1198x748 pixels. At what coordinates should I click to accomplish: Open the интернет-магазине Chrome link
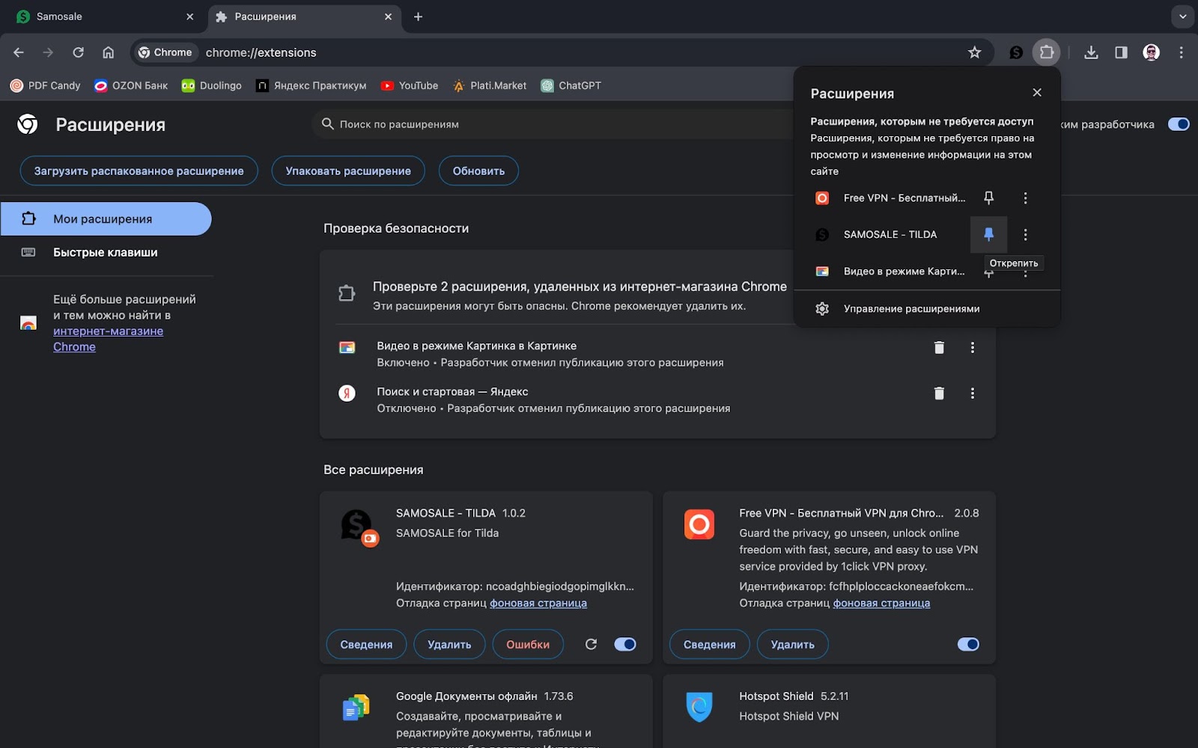pos(108,339)
